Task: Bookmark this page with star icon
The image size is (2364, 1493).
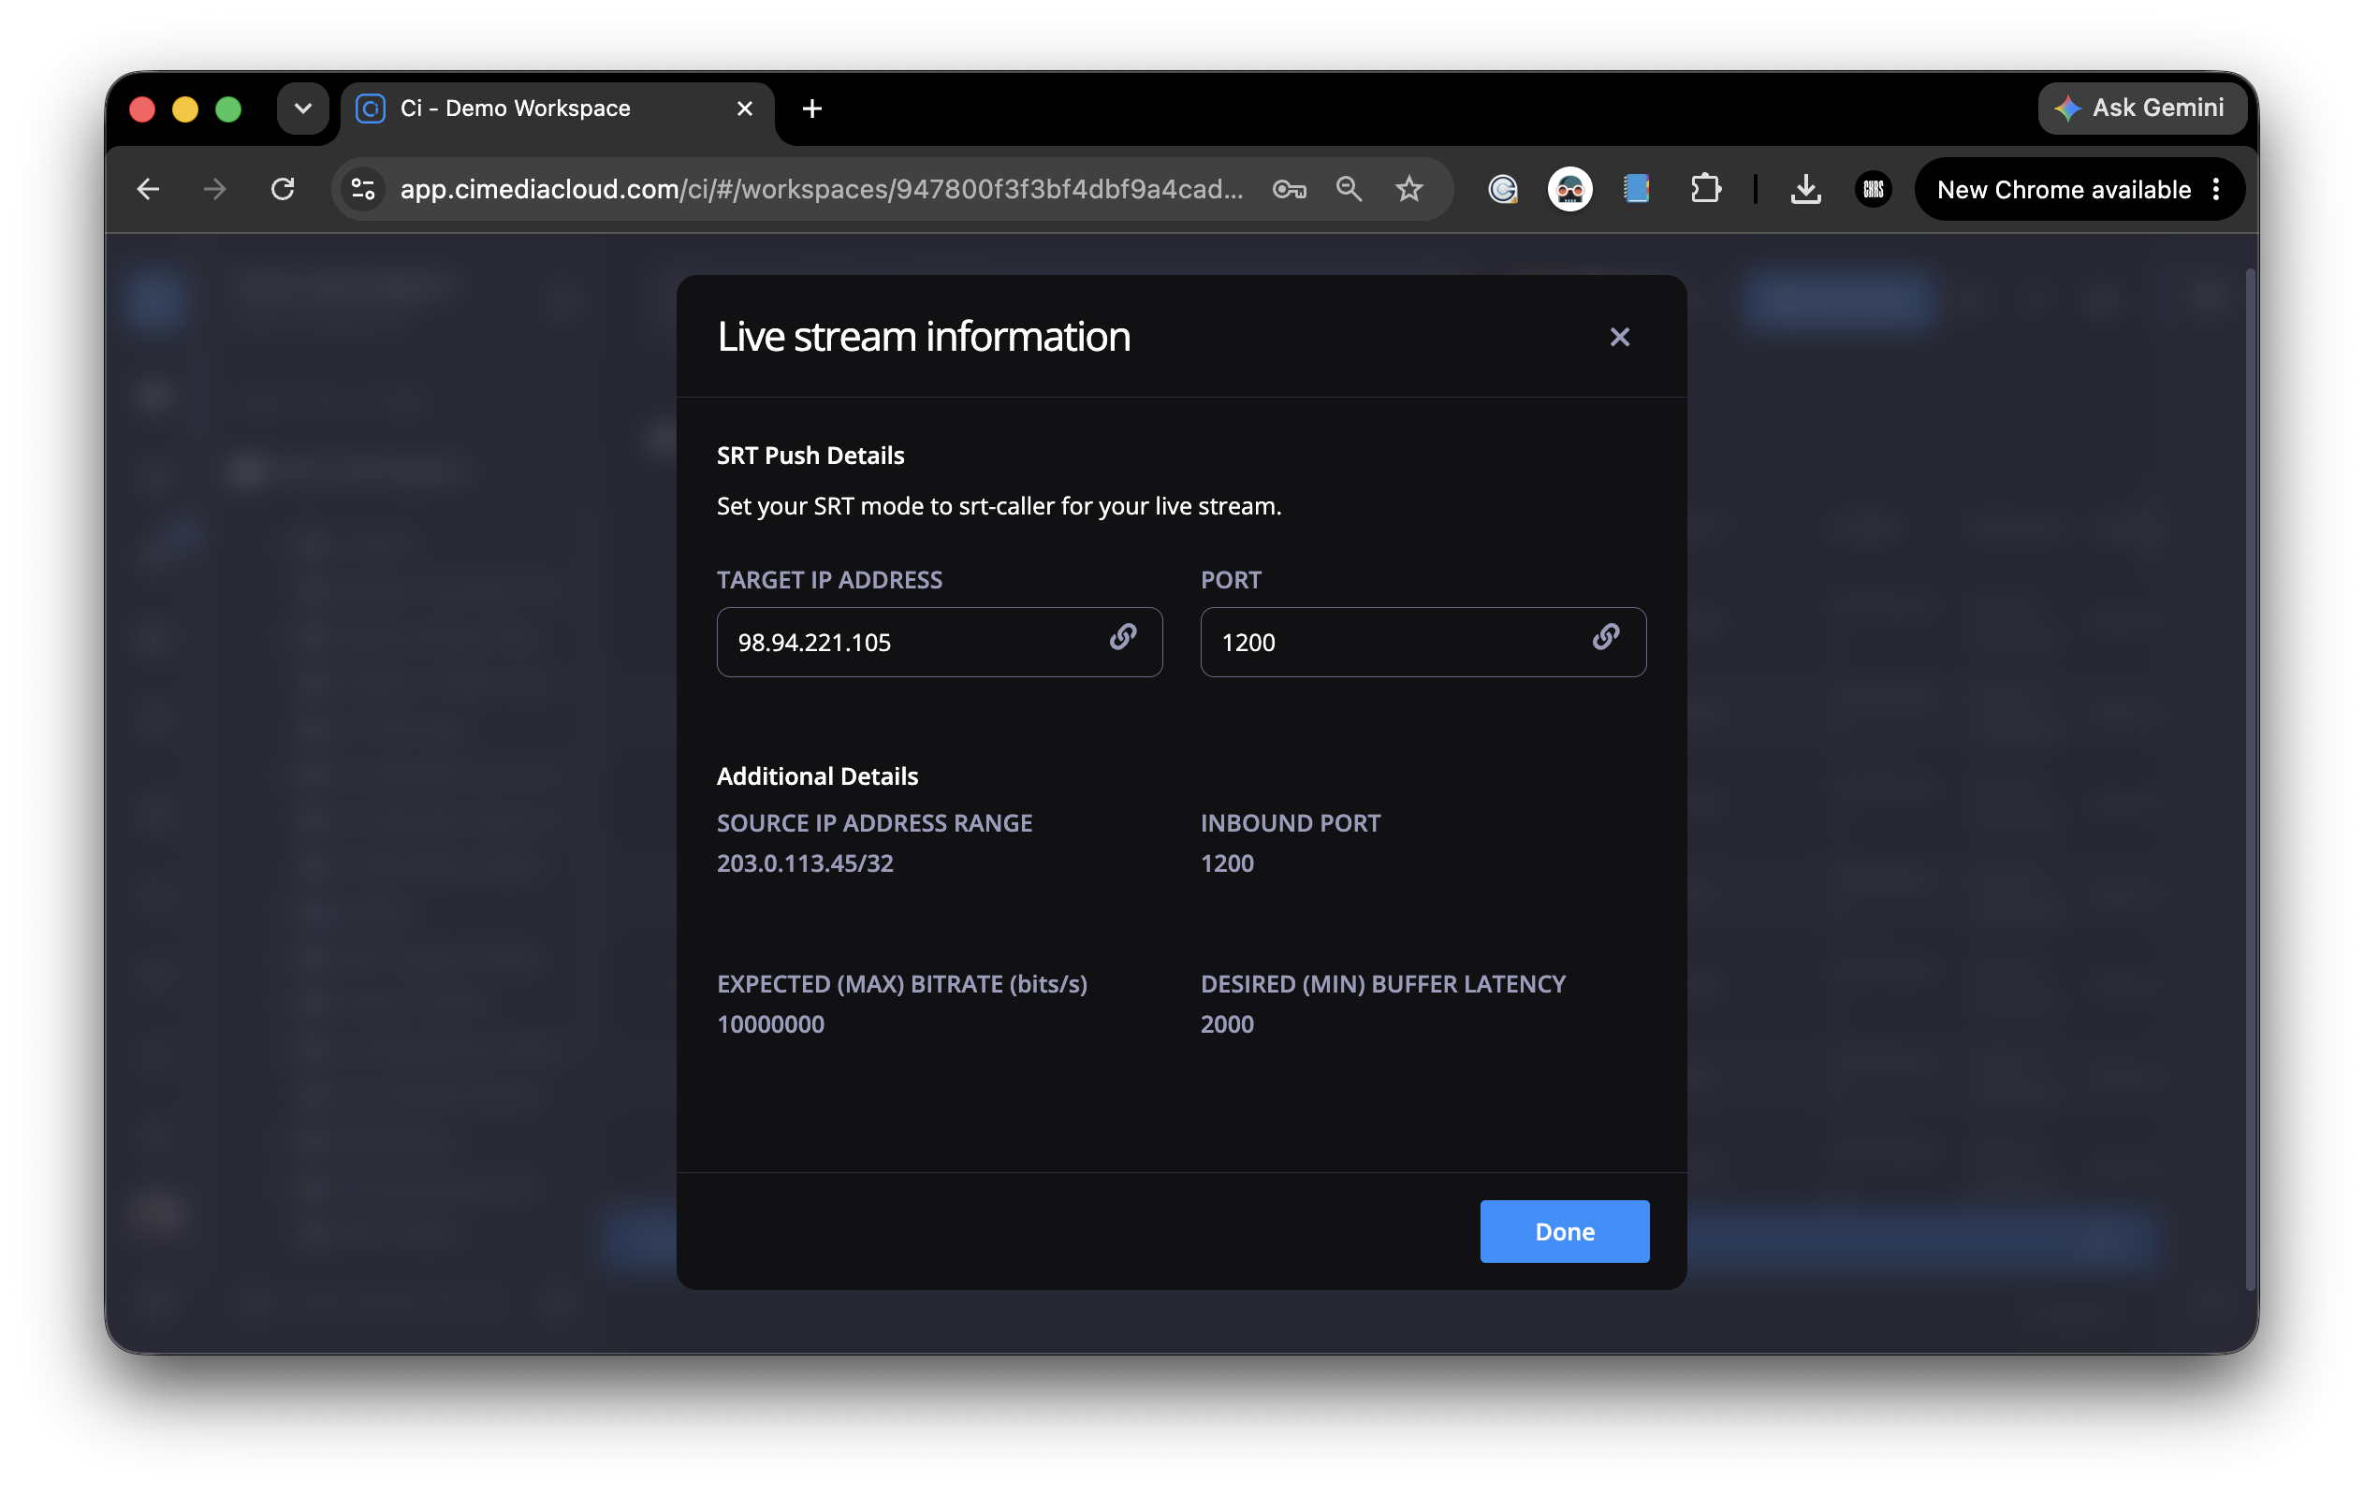Action: (1408, 188)
